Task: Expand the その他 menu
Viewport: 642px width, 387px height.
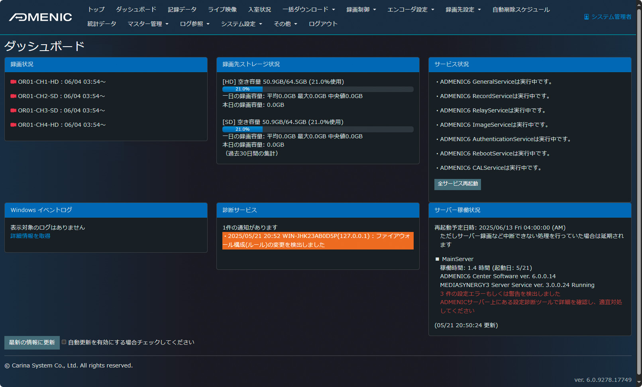Action: (285, 24)
